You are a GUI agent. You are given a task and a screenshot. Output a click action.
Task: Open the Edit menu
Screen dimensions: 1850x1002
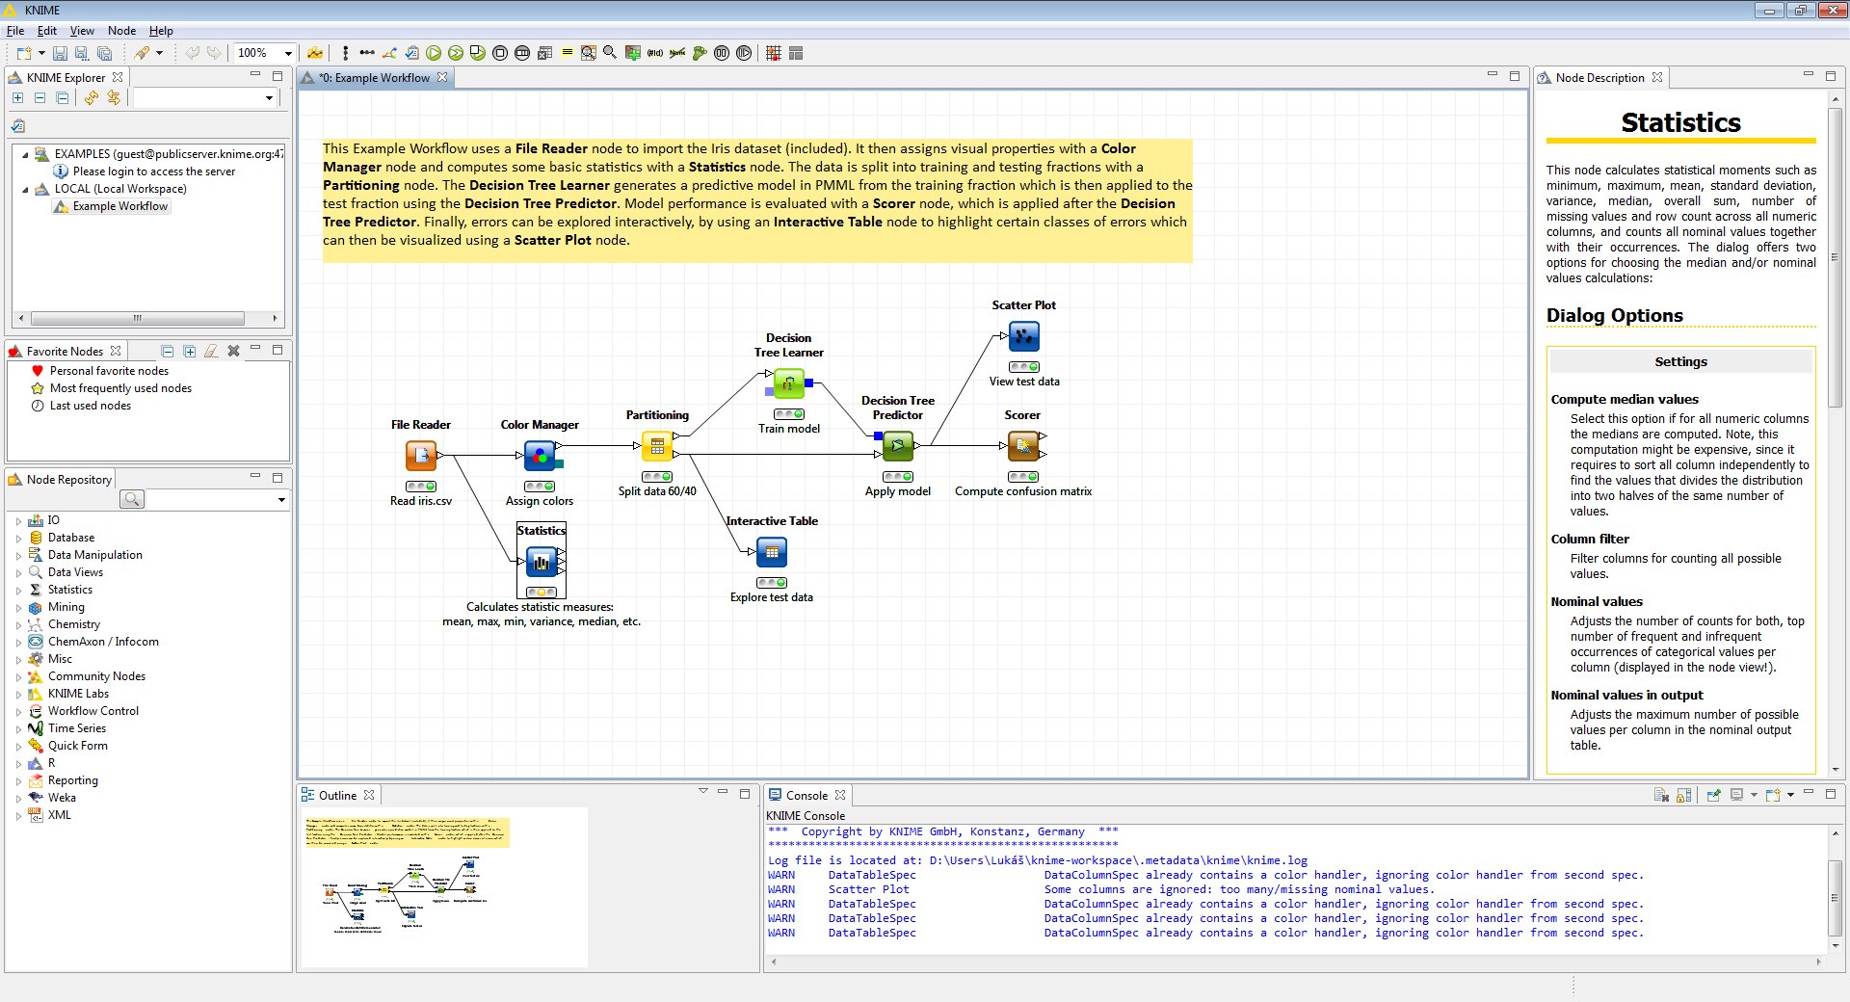(46, 31)
